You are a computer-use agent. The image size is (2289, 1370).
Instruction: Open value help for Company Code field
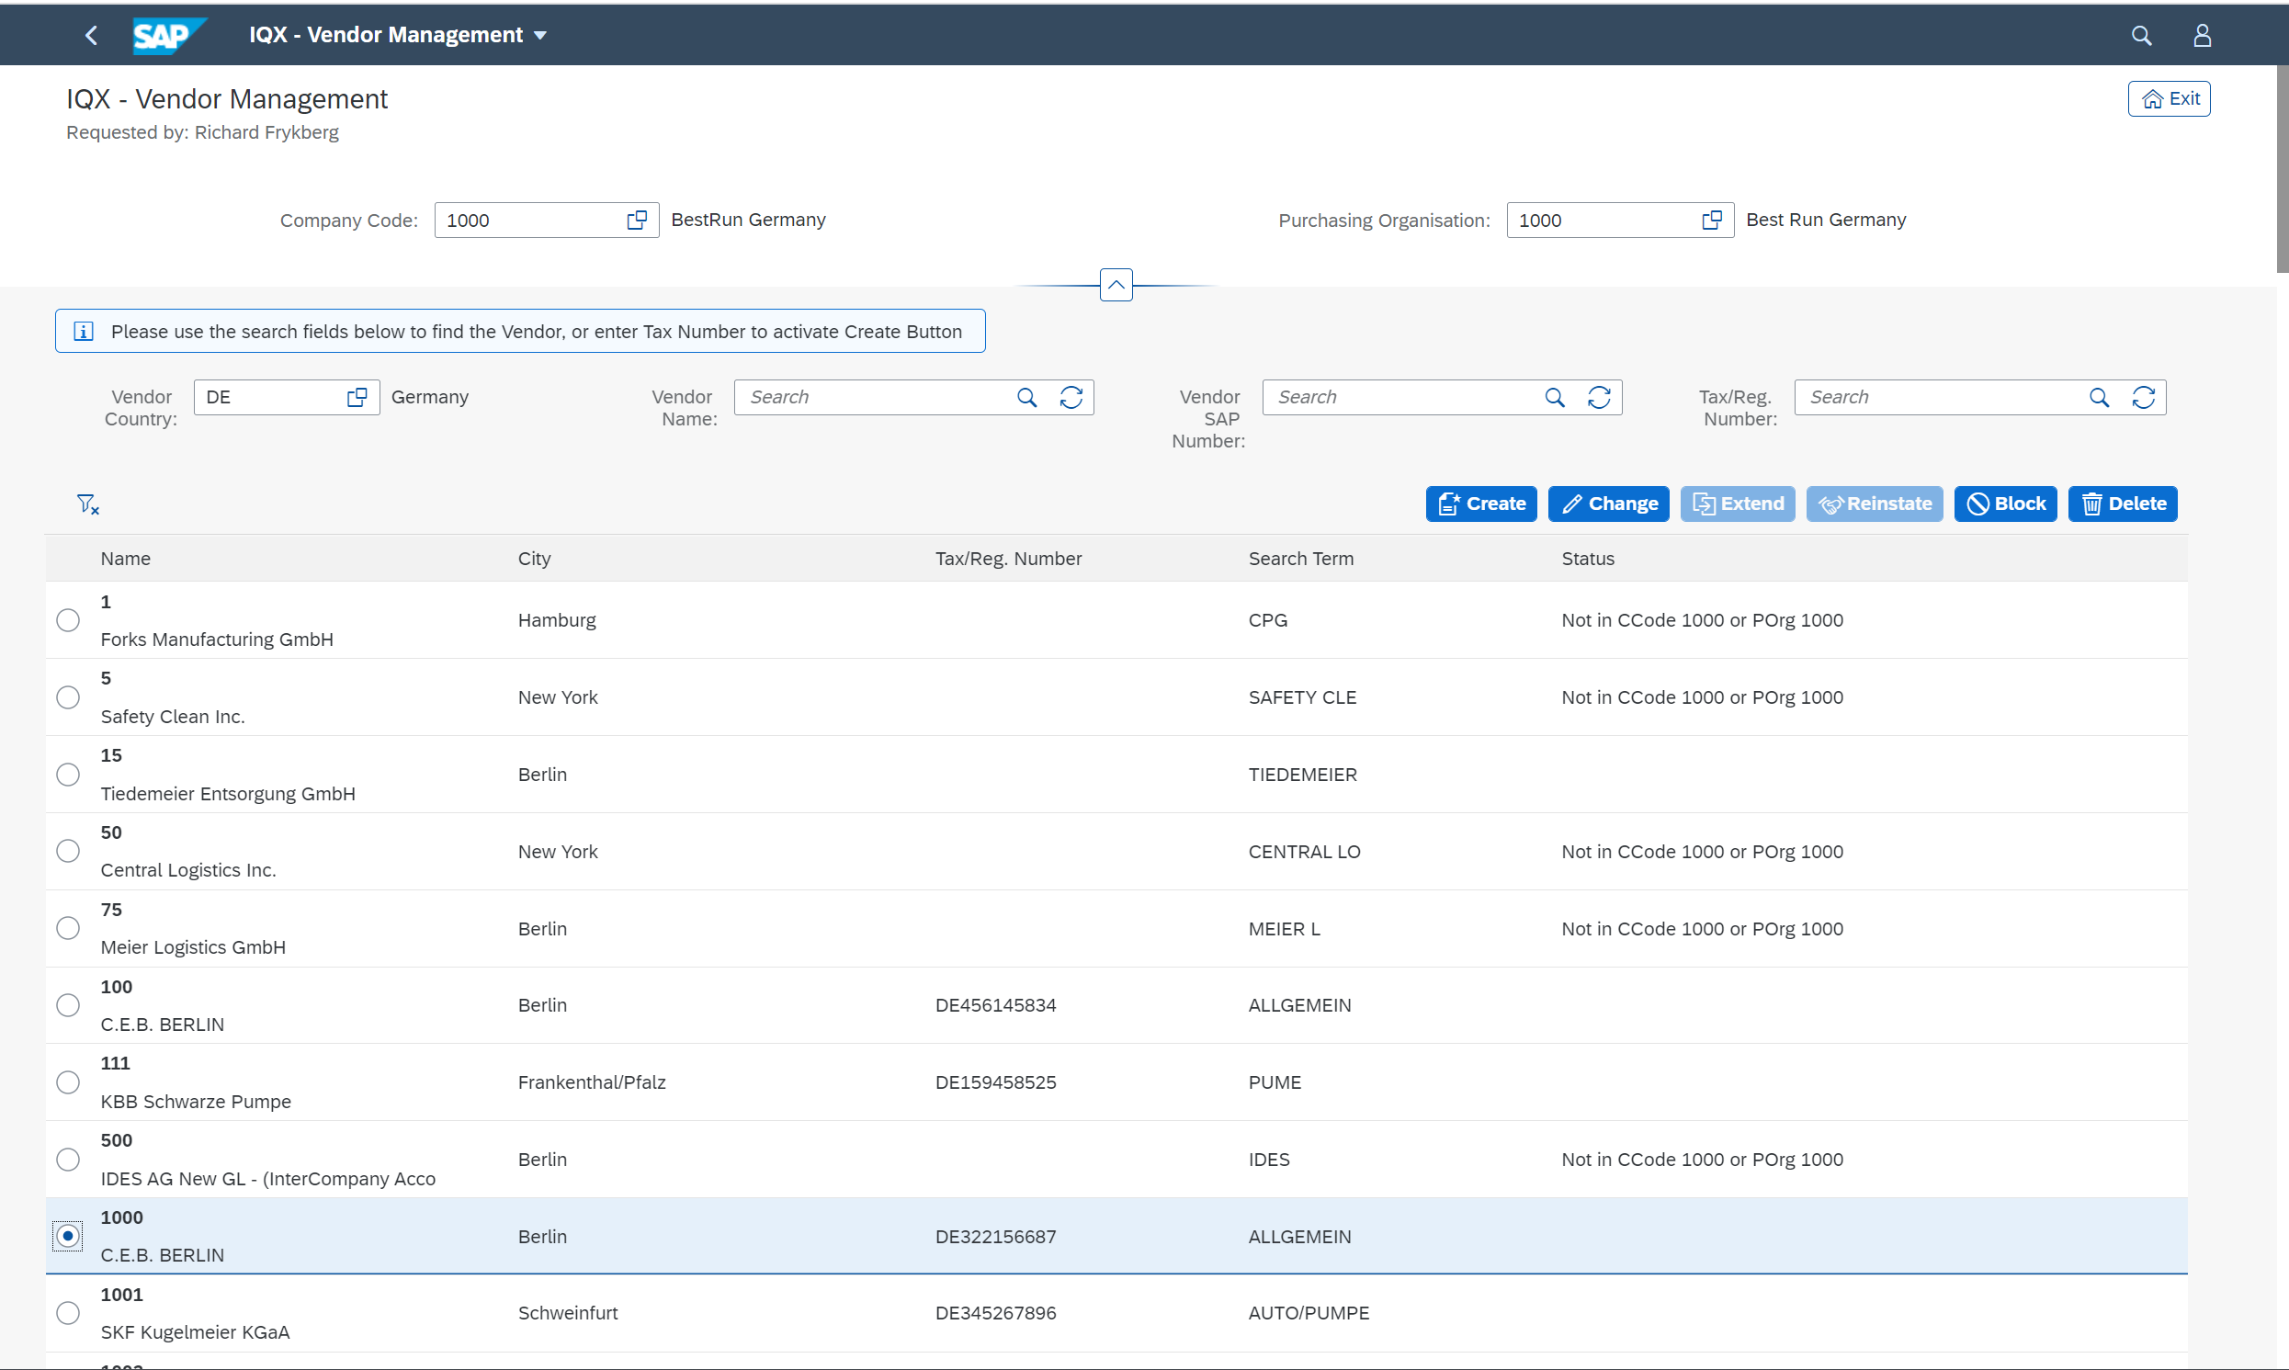coord(637,220)
